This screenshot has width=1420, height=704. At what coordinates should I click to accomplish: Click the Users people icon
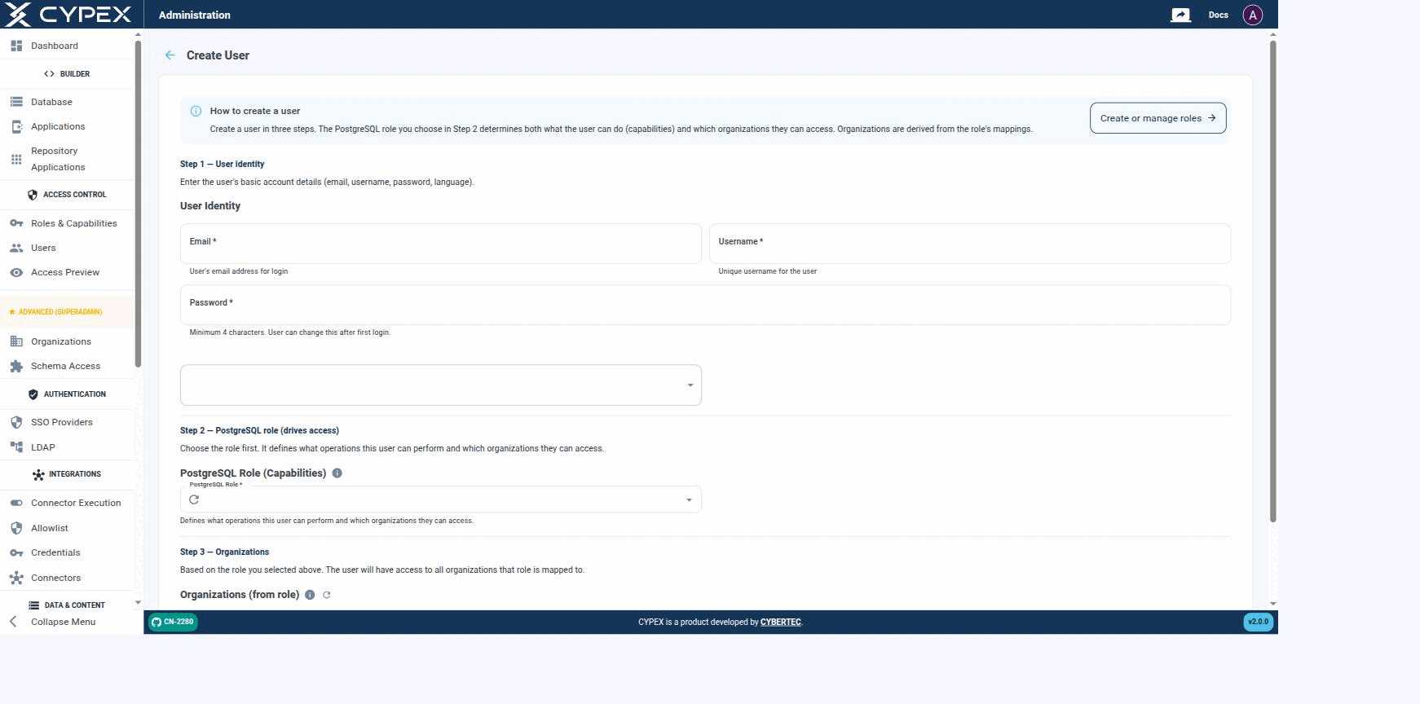(16, 248)
